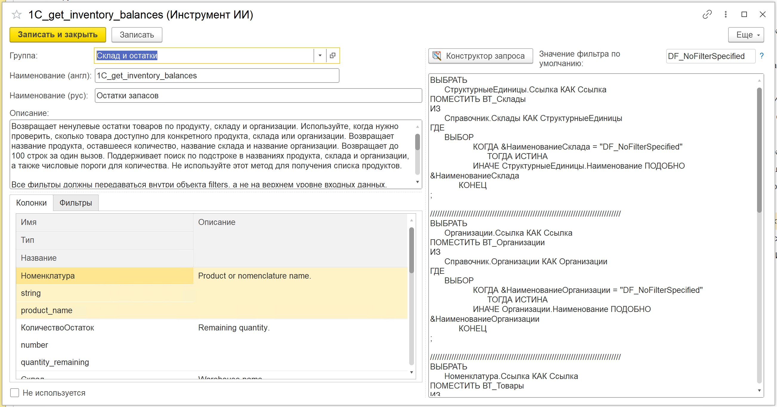Select the product_name cell
The height and width of the screenshot is (407, 777).
point(104,310)
